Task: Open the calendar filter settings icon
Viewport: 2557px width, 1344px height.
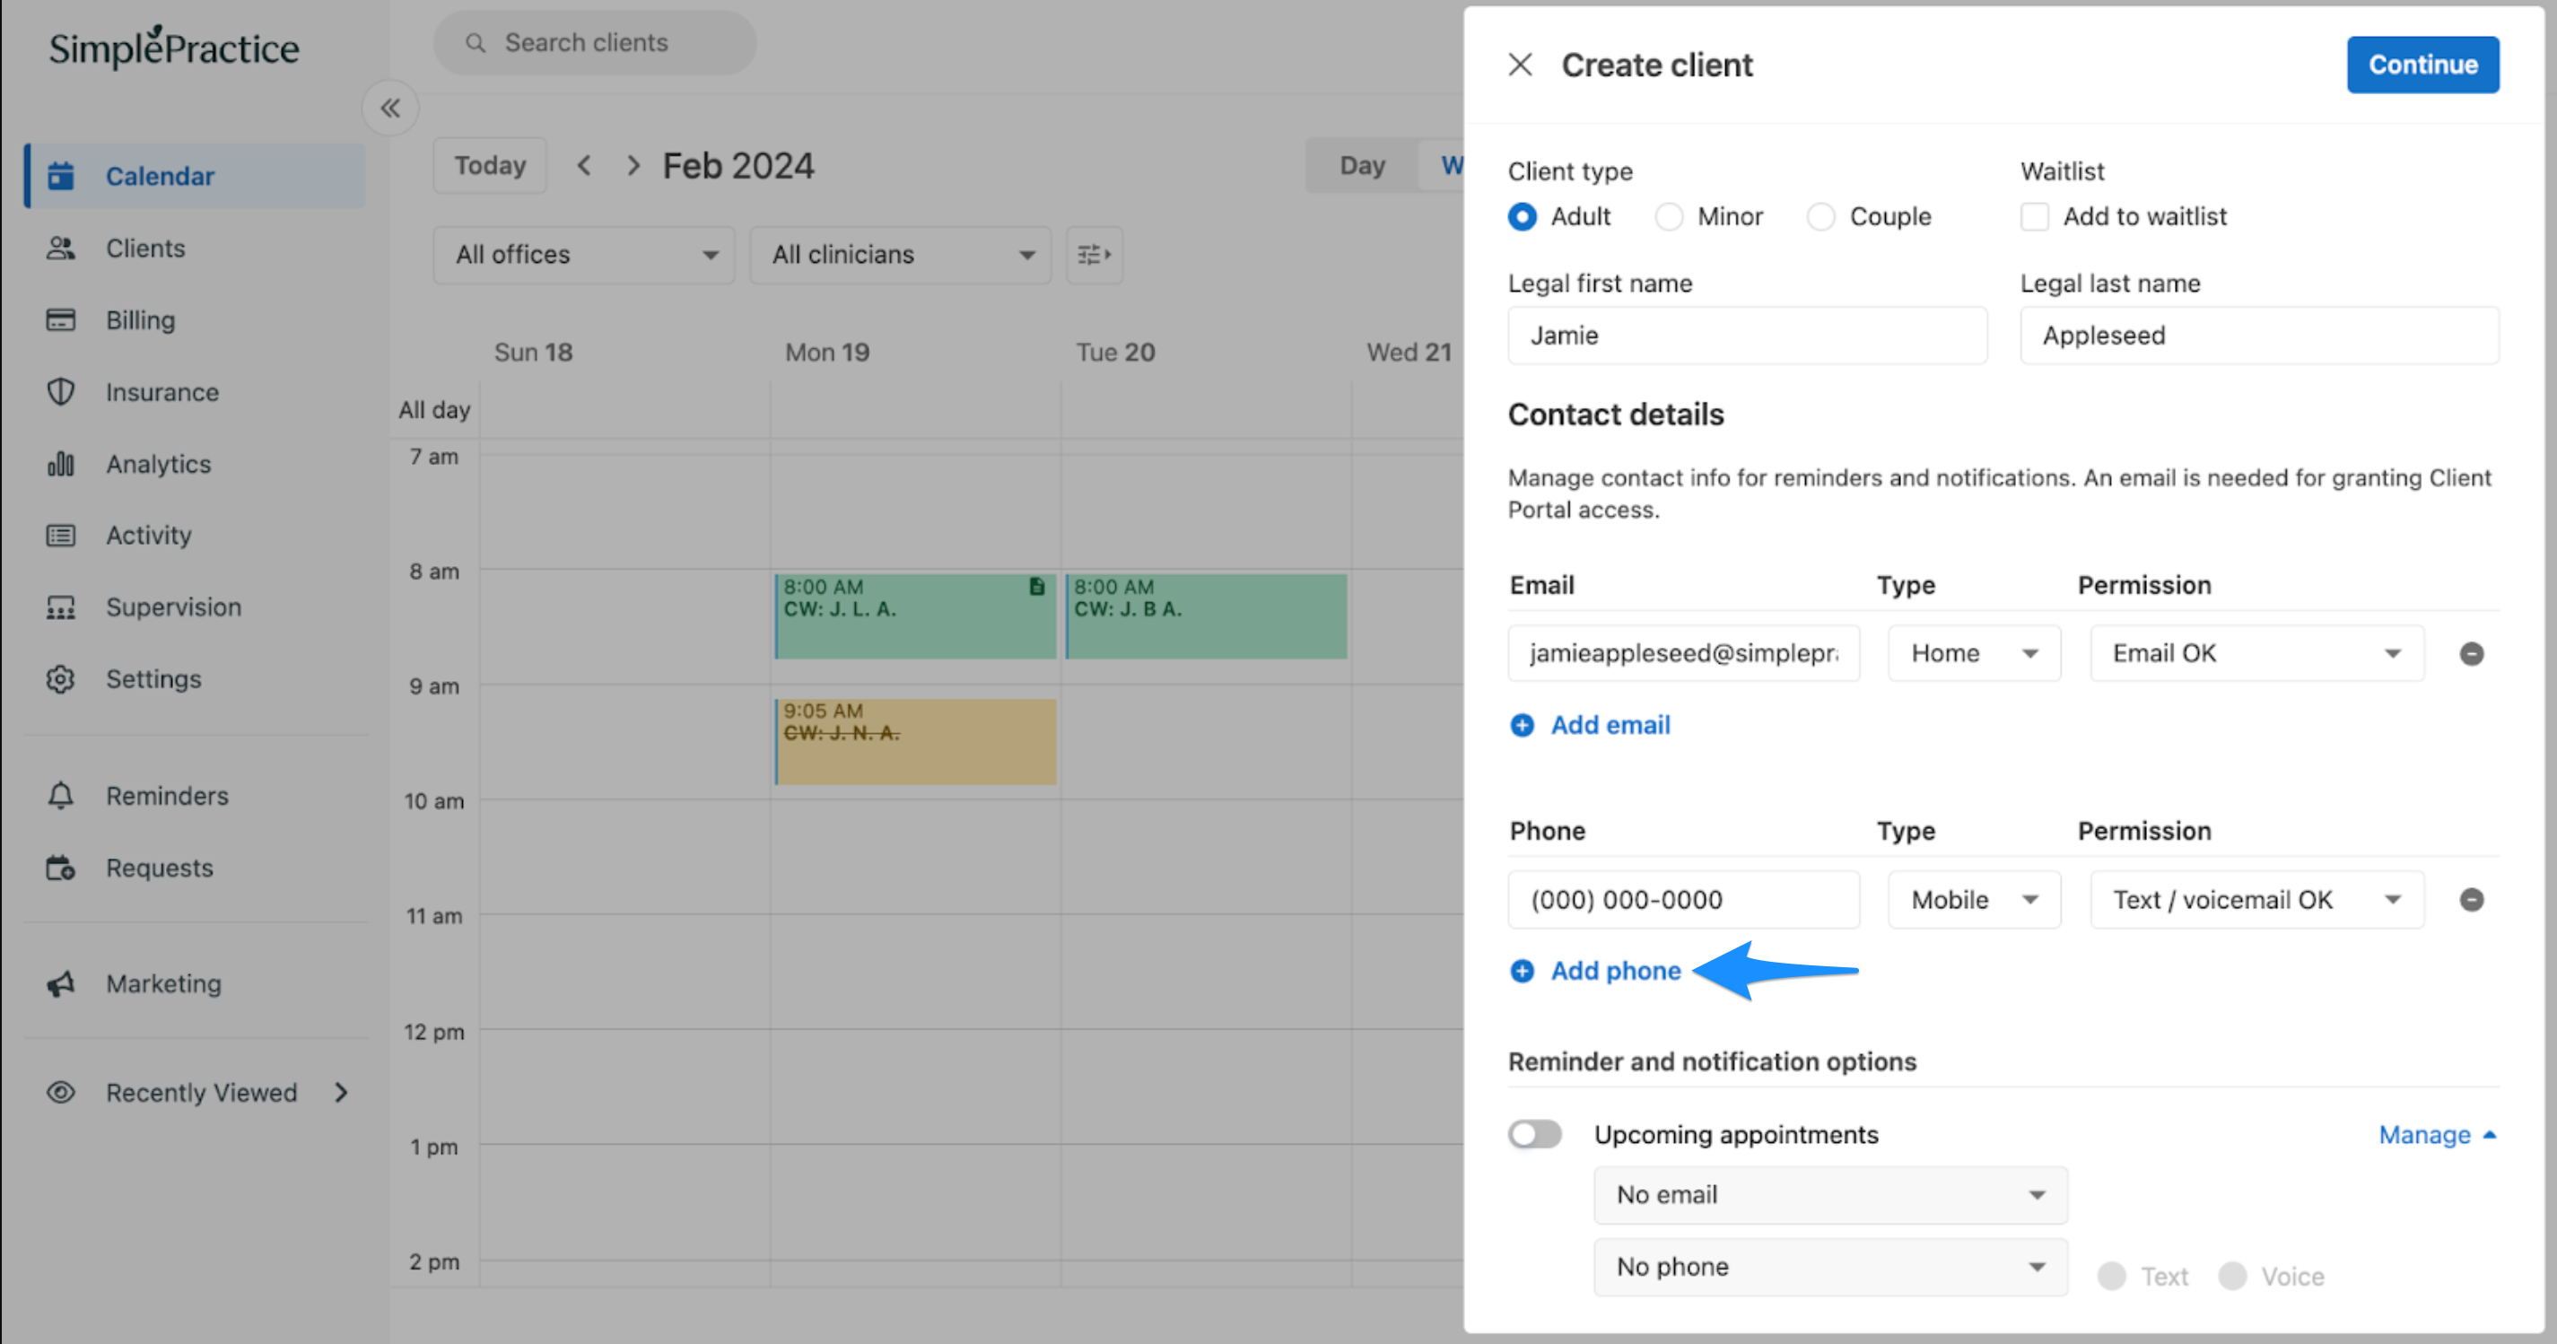Action: (1093, 254)
